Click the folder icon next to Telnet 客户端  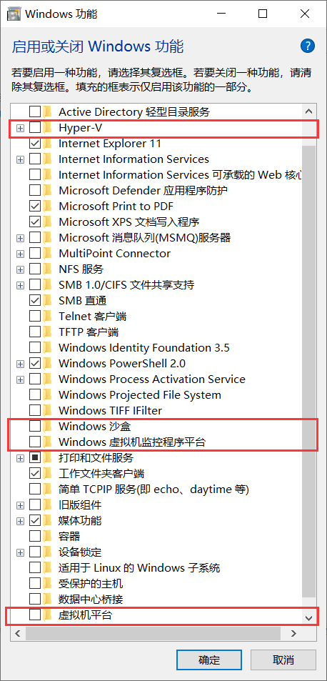pyautogui.click(x=48, y=316)
